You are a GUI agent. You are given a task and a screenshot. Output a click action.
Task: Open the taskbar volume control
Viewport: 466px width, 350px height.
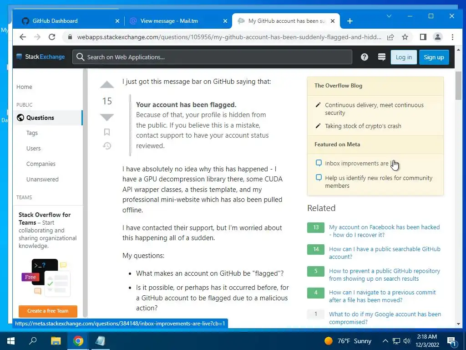[407, 341]
